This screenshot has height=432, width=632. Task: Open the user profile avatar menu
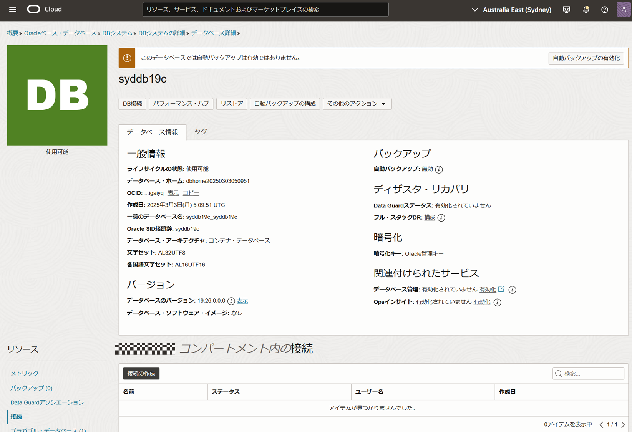[x=624, y=9]
